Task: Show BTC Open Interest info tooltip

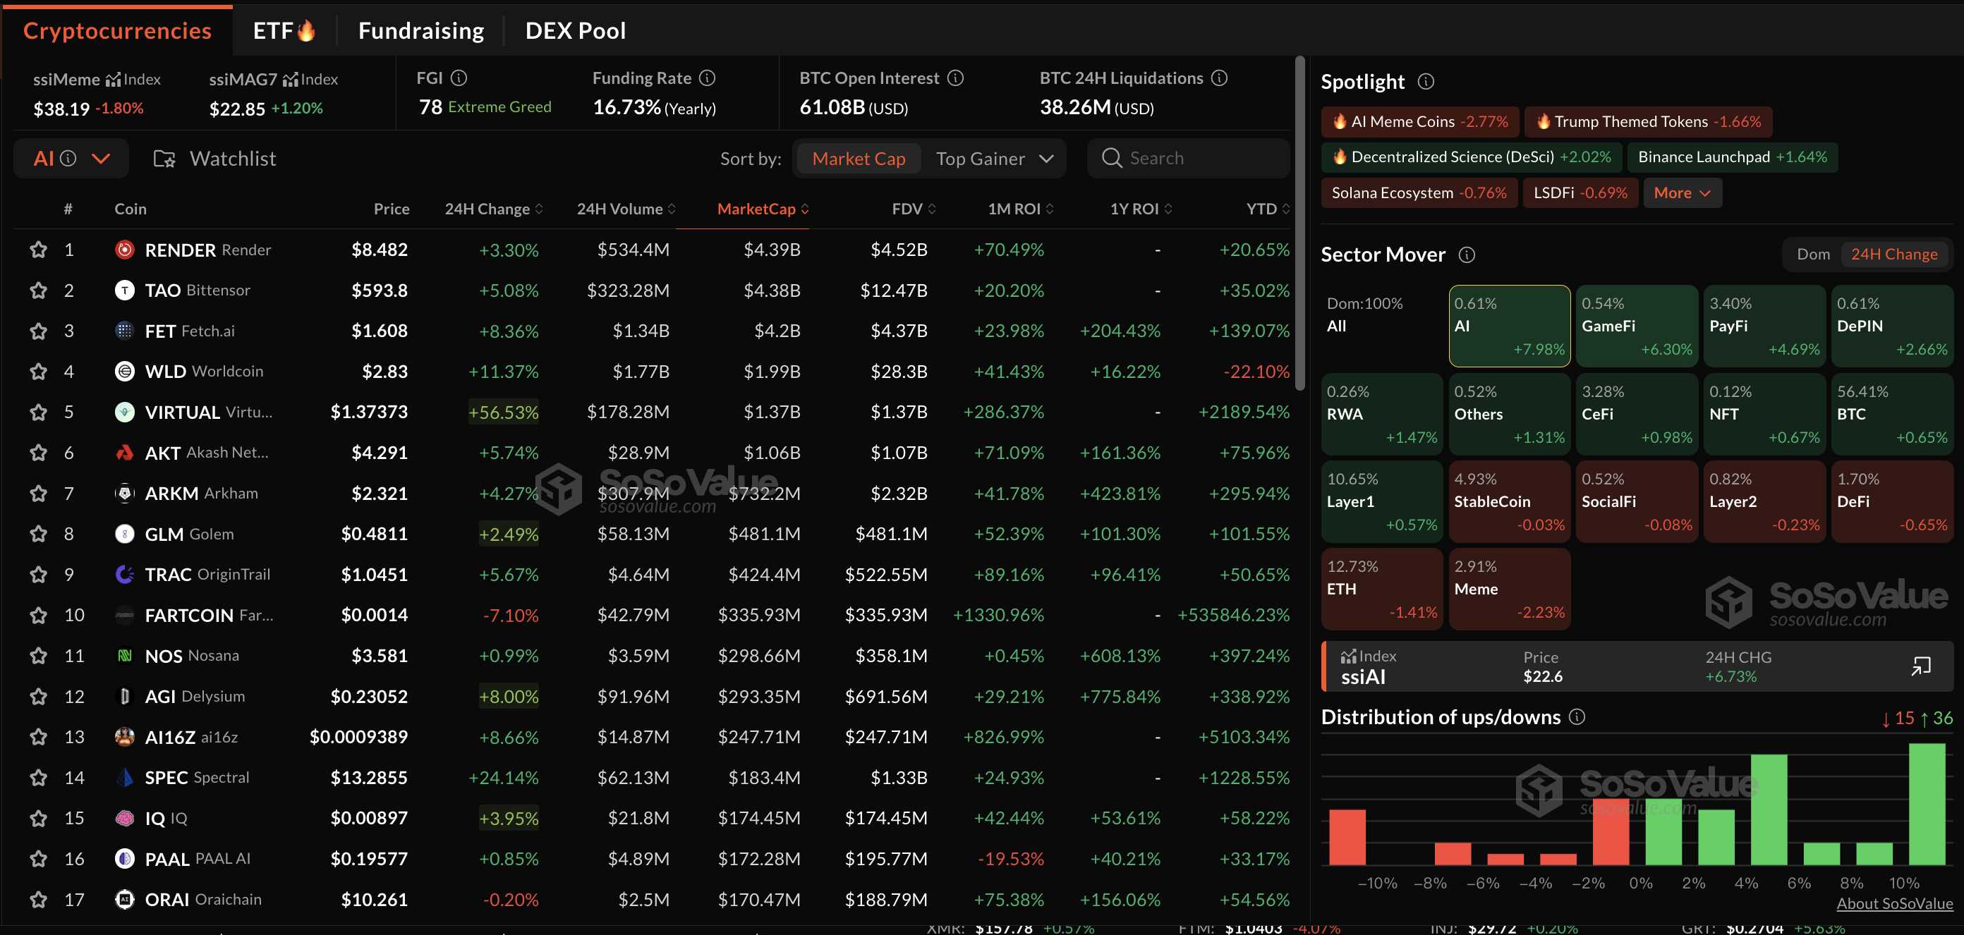Action: 955,78
